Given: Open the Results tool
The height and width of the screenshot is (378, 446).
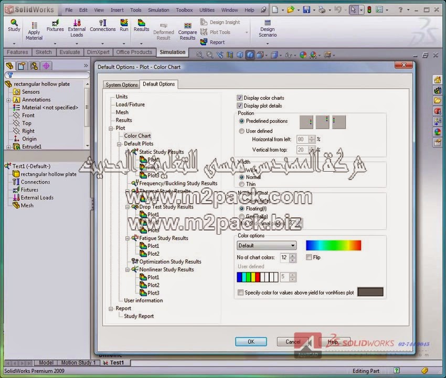Looking at the screenshot, I should coord(141,26).
